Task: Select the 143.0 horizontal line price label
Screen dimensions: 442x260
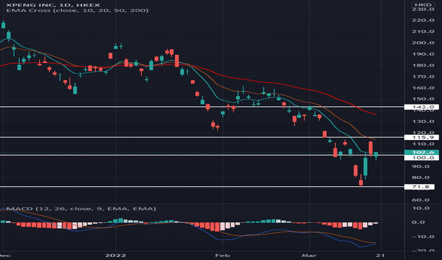Action: click(422, 107)
